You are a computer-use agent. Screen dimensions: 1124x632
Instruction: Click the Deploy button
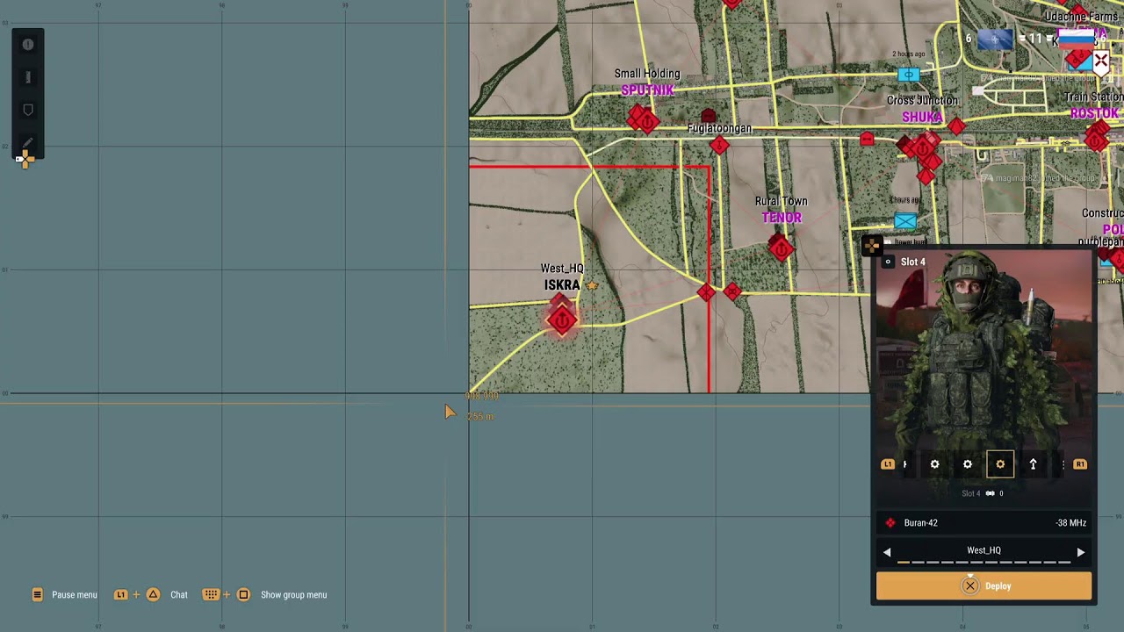click(x=983, y=586)
